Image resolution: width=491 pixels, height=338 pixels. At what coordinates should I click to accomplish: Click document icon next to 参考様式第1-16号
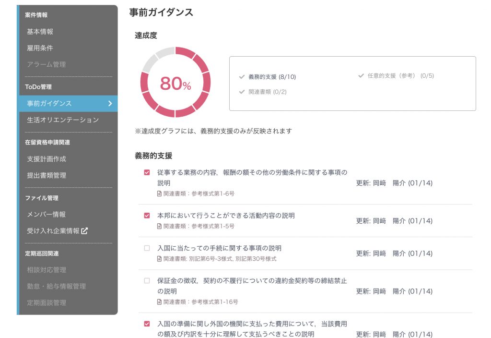(x=160, y=302)
